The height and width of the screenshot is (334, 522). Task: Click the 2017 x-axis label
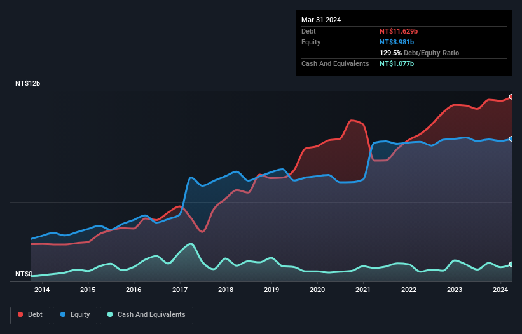tap(180, 290)
